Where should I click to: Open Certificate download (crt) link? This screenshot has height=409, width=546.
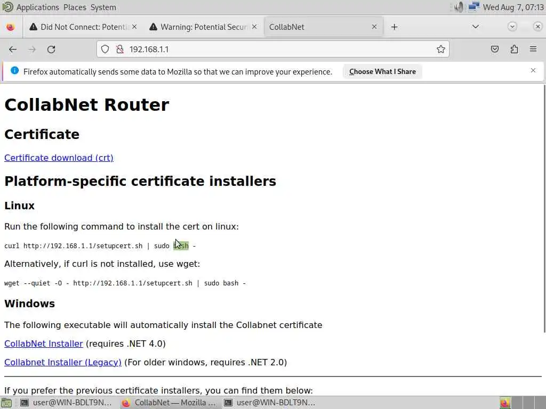click(59, 158)
